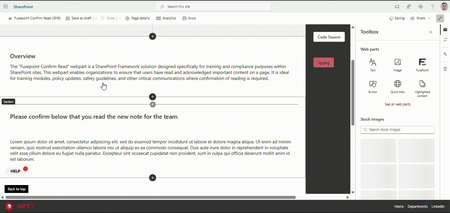The width and height of the screenshot is (450, 213).
Task: Open Page details in the command bar
Action: pyautogui.click(x=138, y=18)
